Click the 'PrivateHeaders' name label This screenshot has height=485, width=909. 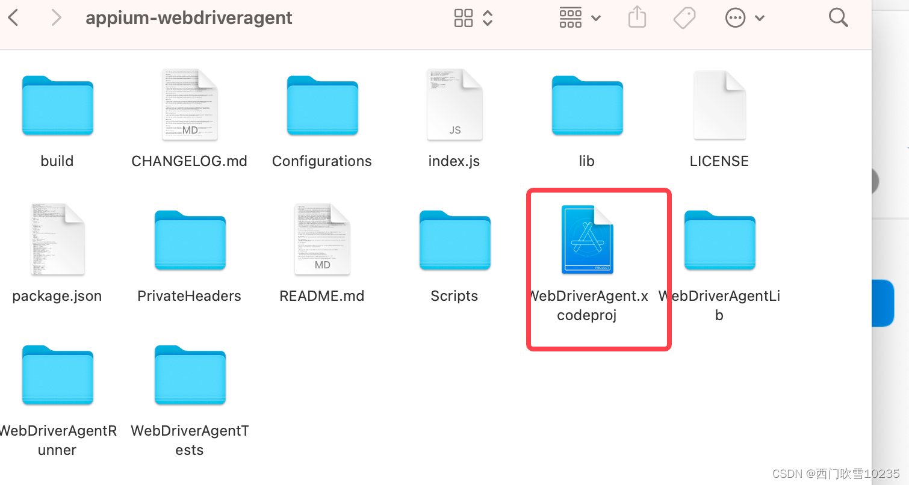pyautogui.click(x=190, y=296)
